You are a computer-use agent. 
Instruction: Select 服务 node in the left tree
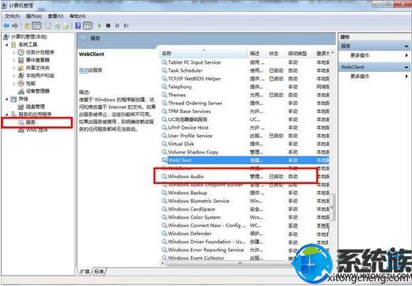pyautogui.click(x=30, y=122)
